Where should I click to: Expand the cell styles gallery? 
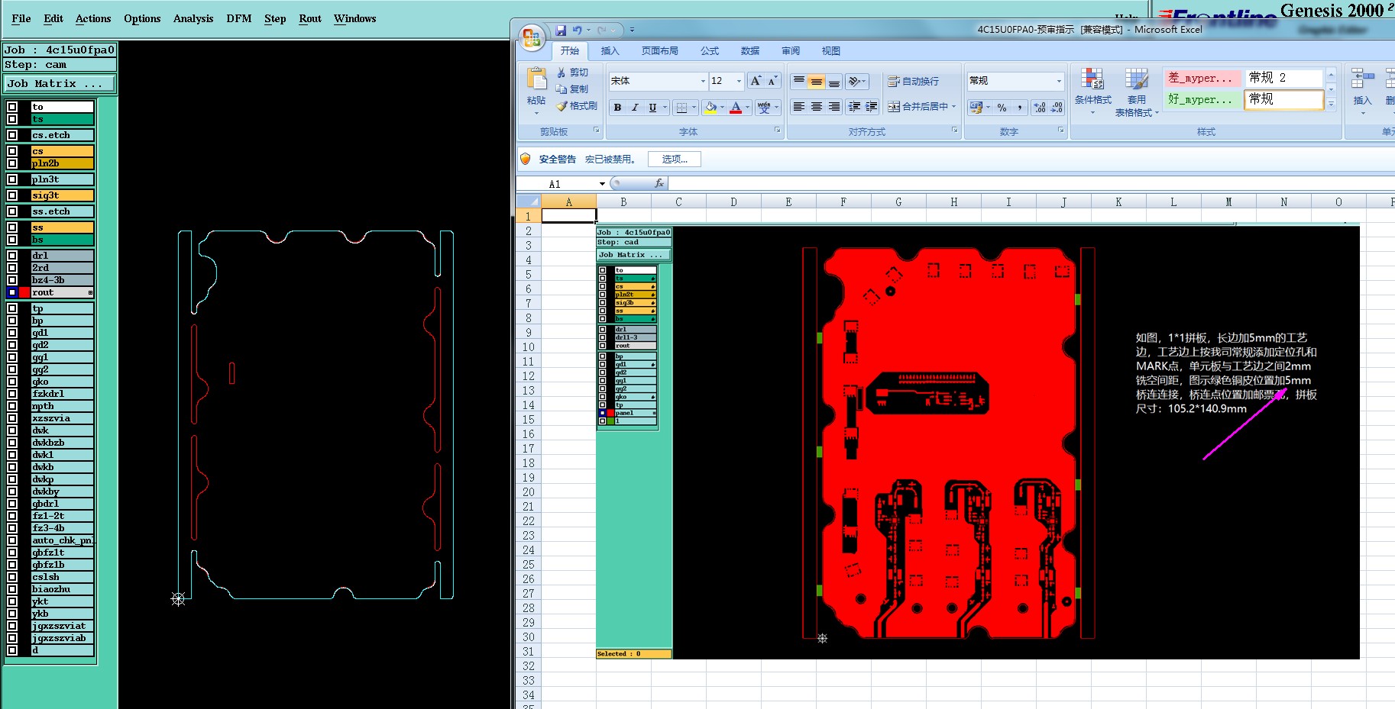[1331, 105]
